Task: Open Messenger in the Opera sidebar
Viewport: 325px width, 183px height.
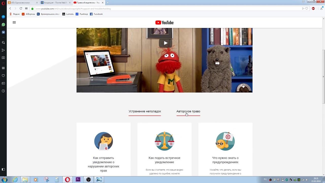Action: (x=3, y=17)
